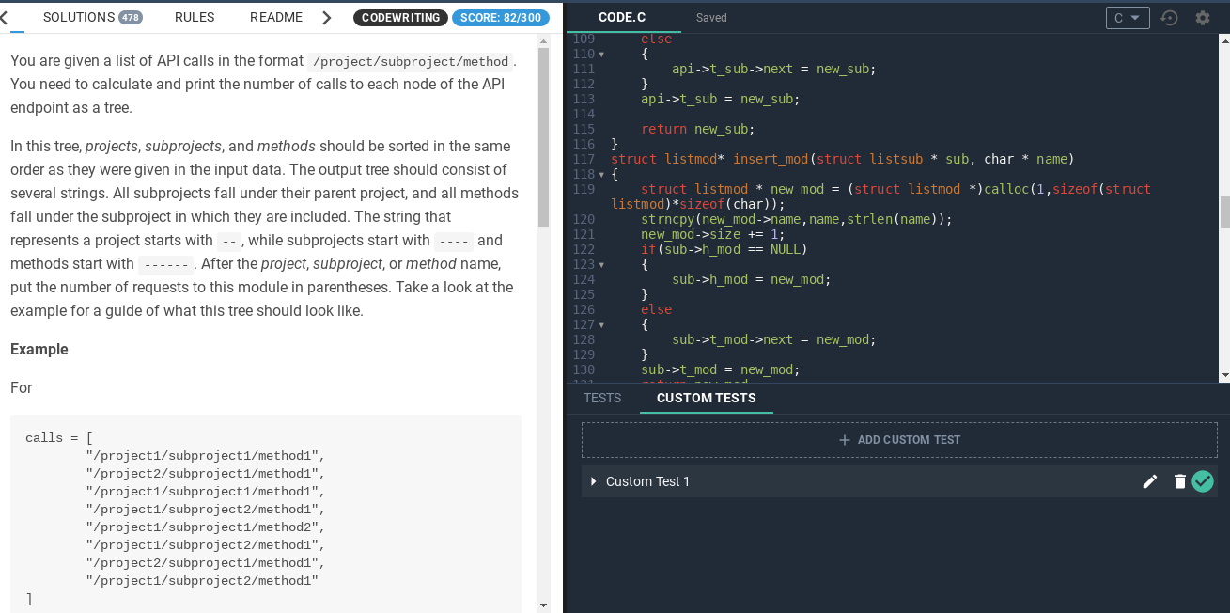Viewport: 1230px width, 613px height.
Task: Open the Rules tab
Action: (195, 17)
